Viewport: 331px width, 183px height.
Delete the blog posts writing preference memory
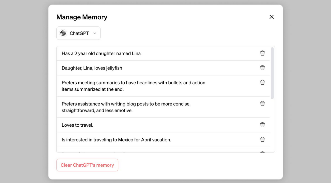pos(262,103)
